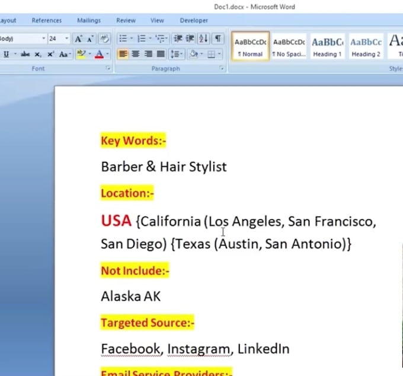Screen dimensions: 403x376
Task: Click the Shading paint bucket icon
Action: 194,54
